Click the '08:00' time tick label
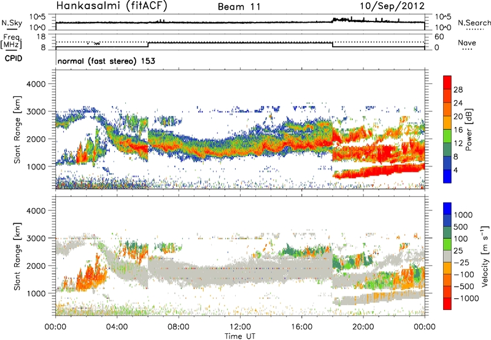The width and height of the screenshot is (491, 340). pos(179,327)
